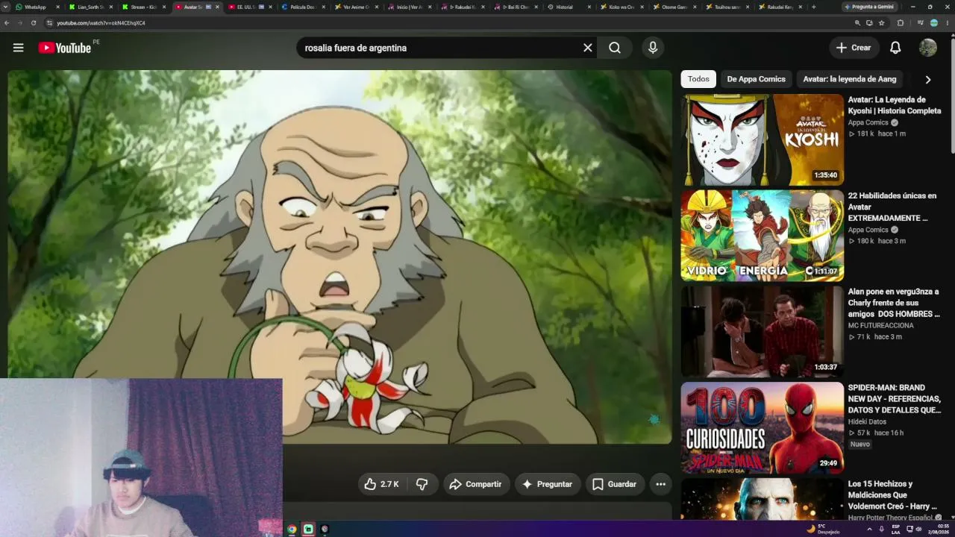Go forward with browser forward arrow

pos(20,23)
